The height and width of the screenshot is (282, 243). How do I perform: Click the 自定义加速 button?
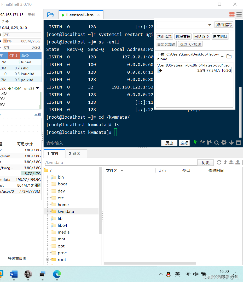[x=166, y=44]
